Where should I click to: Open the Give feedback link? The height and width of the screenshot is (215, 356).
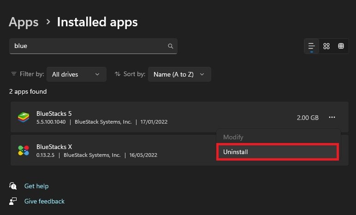(44, 201)
